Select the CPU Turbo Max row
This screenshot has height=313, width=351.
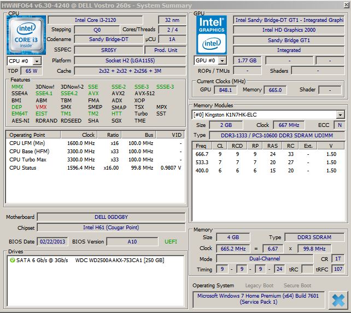pyautogui.click(x=95, y=160)
